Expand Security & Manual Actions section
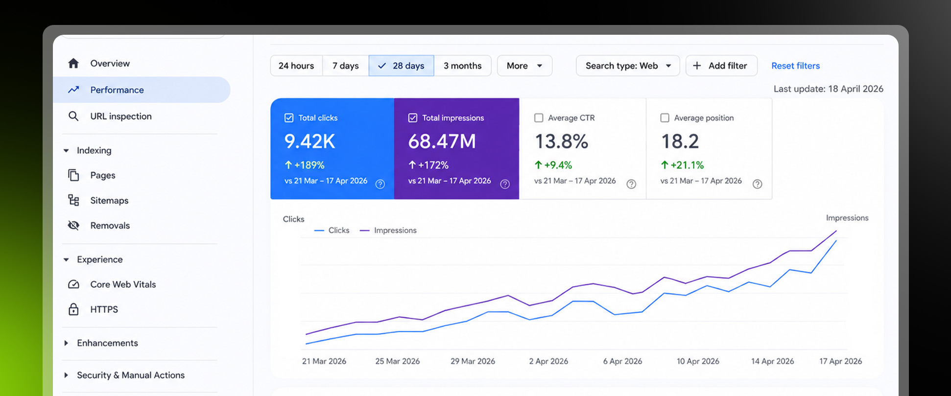951x396 pixels. point(66,375)
